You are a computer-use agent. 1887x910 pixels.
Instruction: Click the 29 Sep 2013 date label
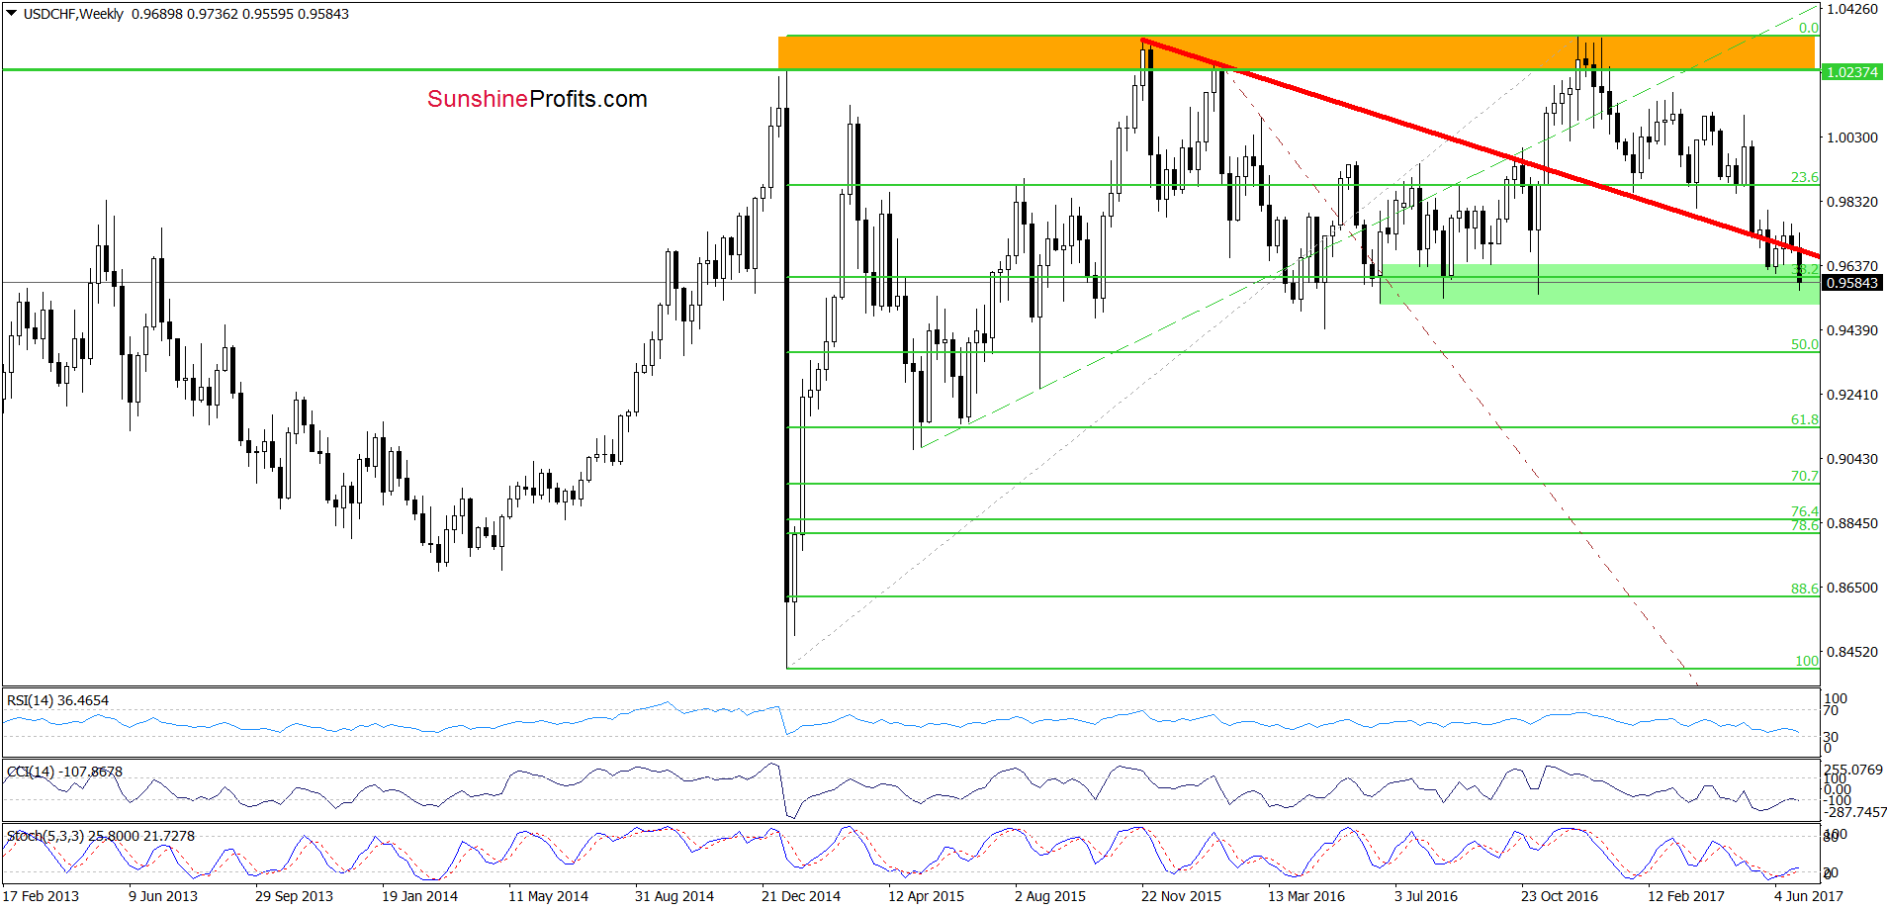tap(294, 896)
